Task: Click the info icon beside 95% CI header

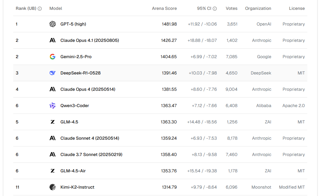Action: [x=215, y=9]
